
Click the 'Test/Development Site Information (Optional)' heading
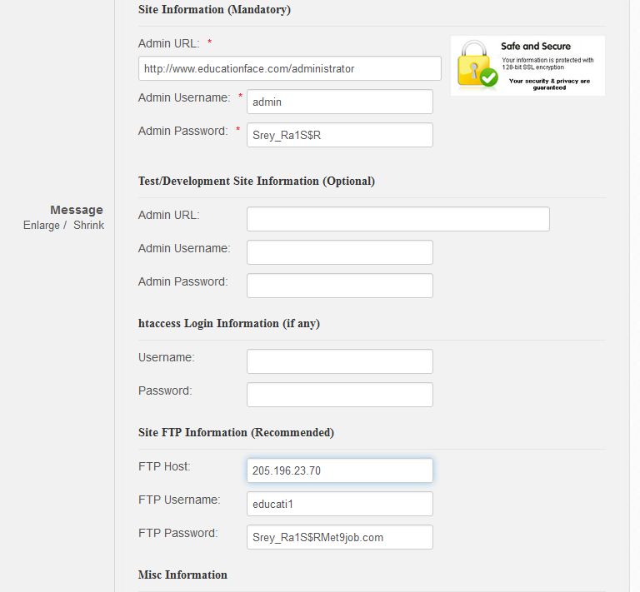pyautogui.click(x=256, y=181)
